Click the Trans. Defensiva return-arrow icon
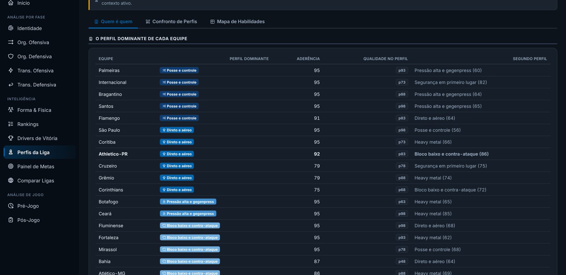This screenshot has height=275, width=566. 11,85
